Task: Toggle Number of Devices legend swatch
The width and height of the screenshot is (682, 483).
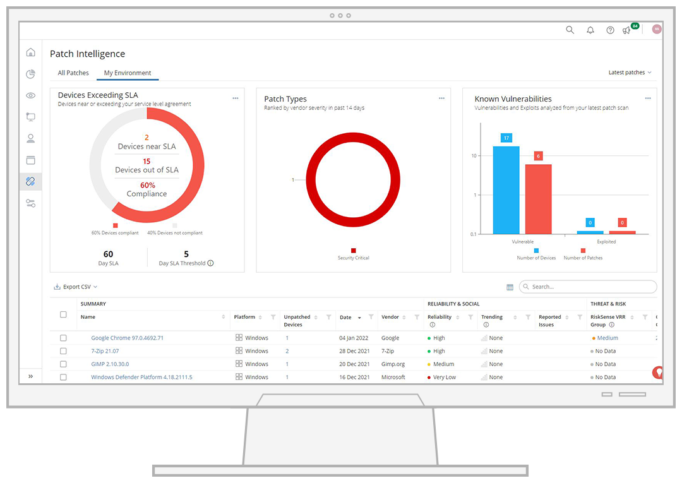Action: (x=536, y=251)
